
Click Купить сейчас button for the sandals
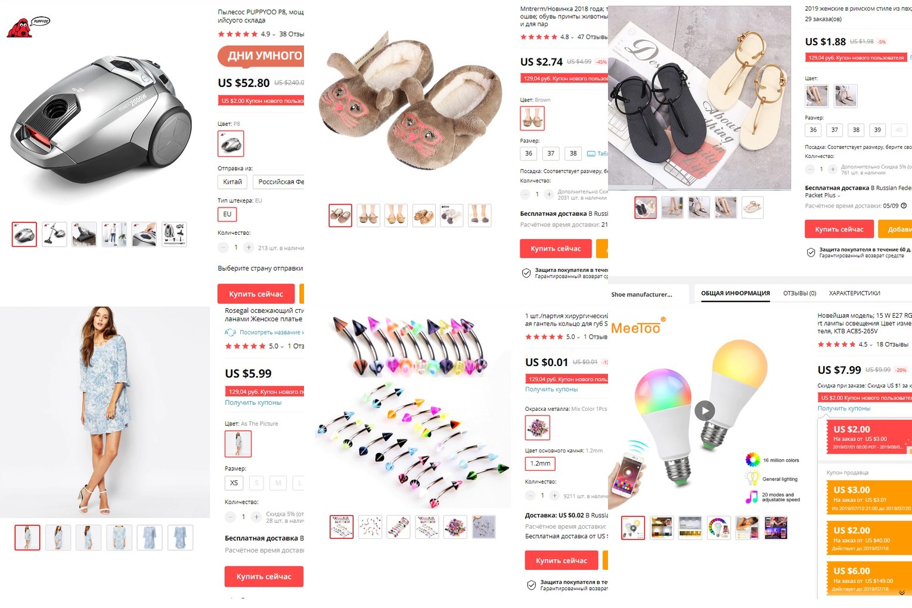(x=839, y=229)
